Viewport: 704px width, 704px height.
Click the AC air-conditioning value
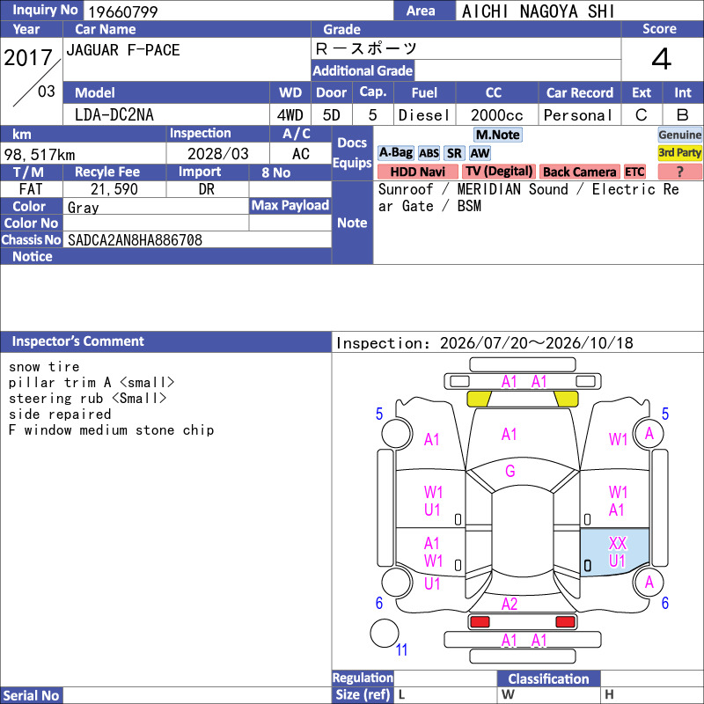(300, 154)
